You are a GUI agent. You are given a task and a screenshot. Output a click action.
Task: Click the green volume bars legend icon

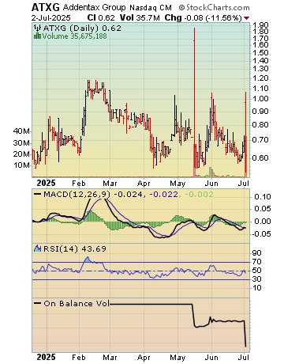pyautogui.click(x=37, y=36)
